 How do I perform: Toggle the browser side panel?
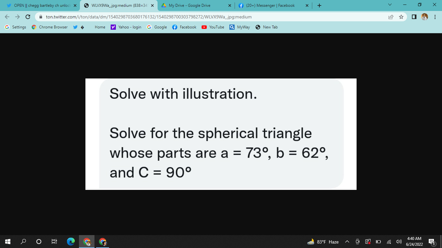pos(414,17)
